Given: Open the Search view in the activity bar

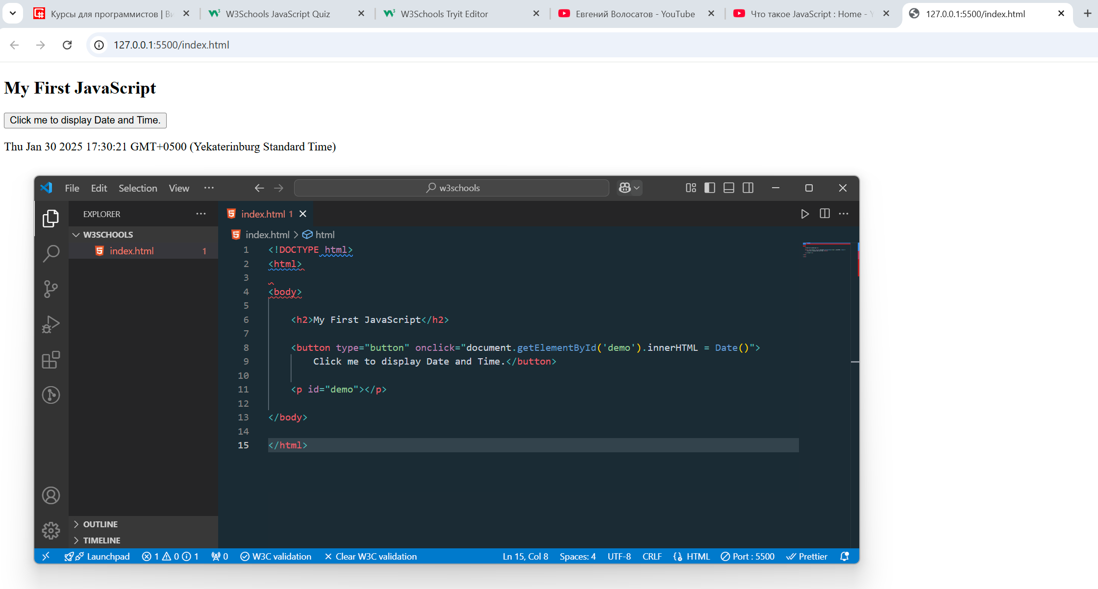Looking at the screenshot, I should coord(50,253).
